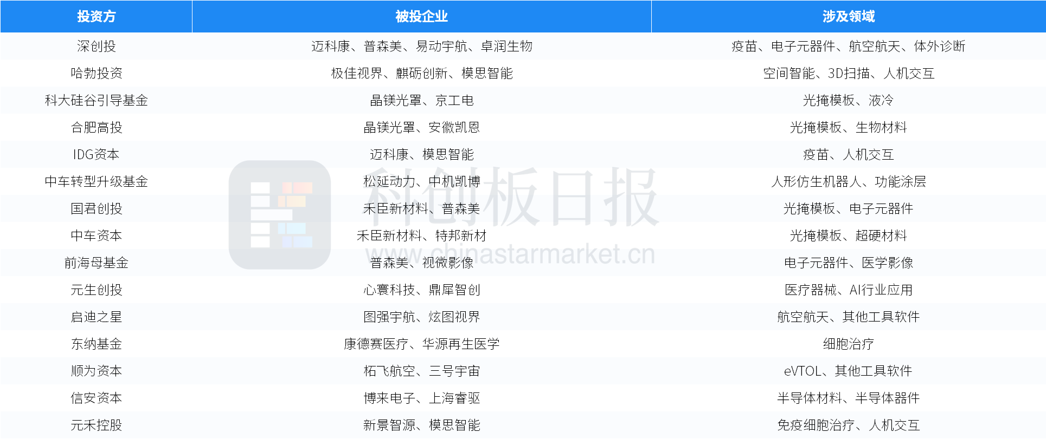
Task: Click the 科大硅谷引导基金 investor name
Action: [96, 101]
